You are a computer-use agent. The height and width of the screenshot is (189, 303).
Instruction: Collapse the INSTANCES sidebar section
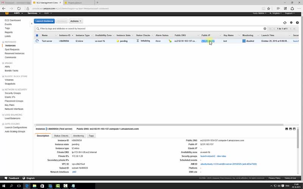pyautogui.click(x=3, y=42)
